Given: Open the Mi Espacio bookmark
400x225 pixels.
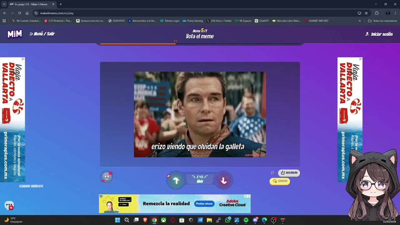Looking at the screenshot, I should tap(243, 21).
